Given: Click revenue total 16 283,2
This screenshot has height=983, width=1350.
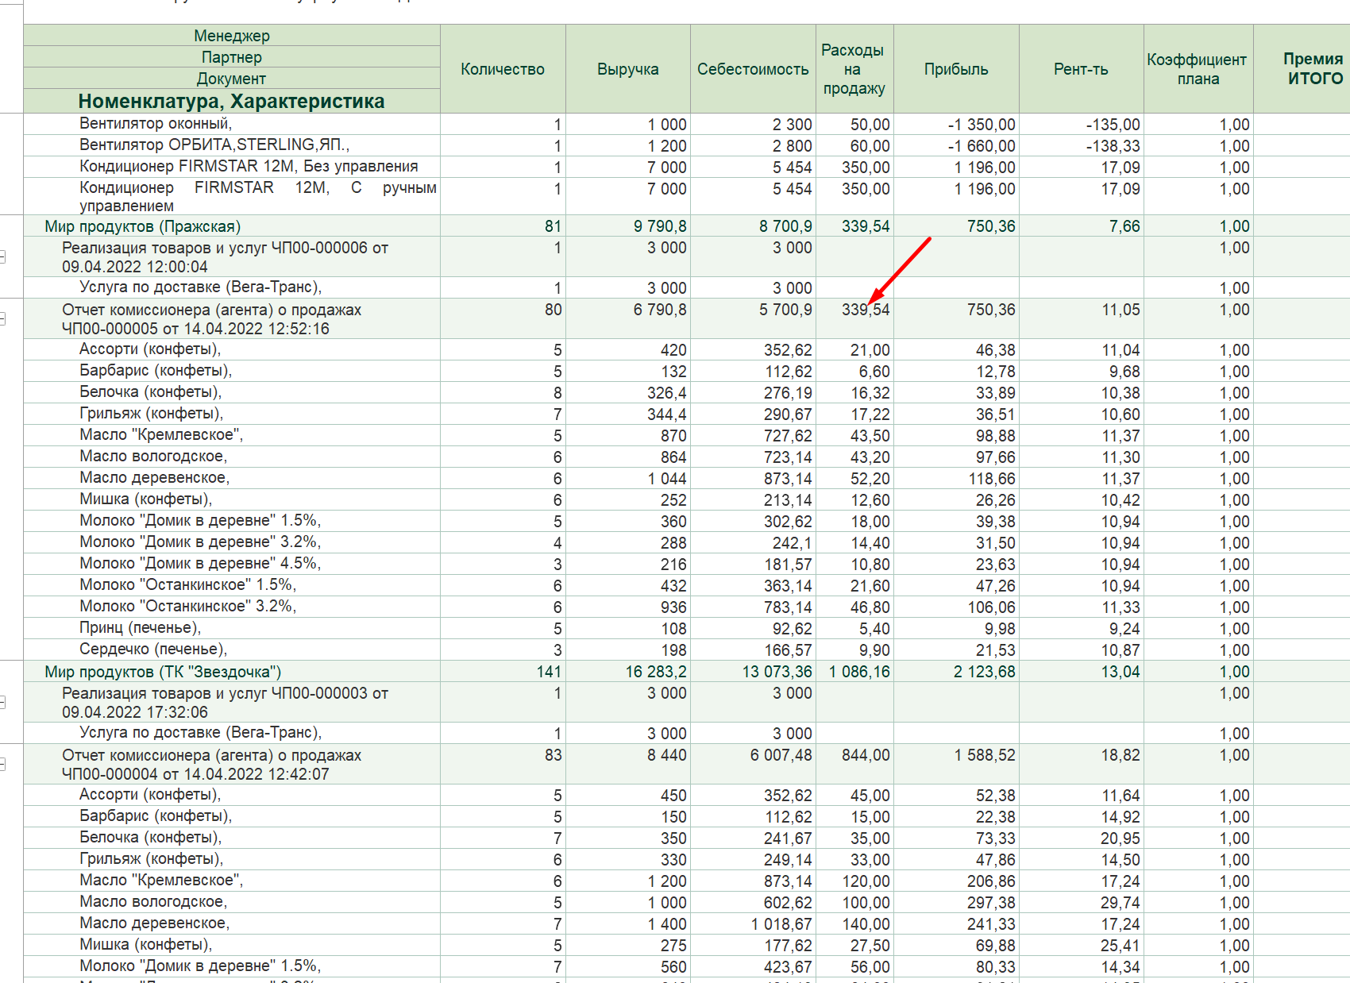Looking at the screenshot, I should coord(656,672).
